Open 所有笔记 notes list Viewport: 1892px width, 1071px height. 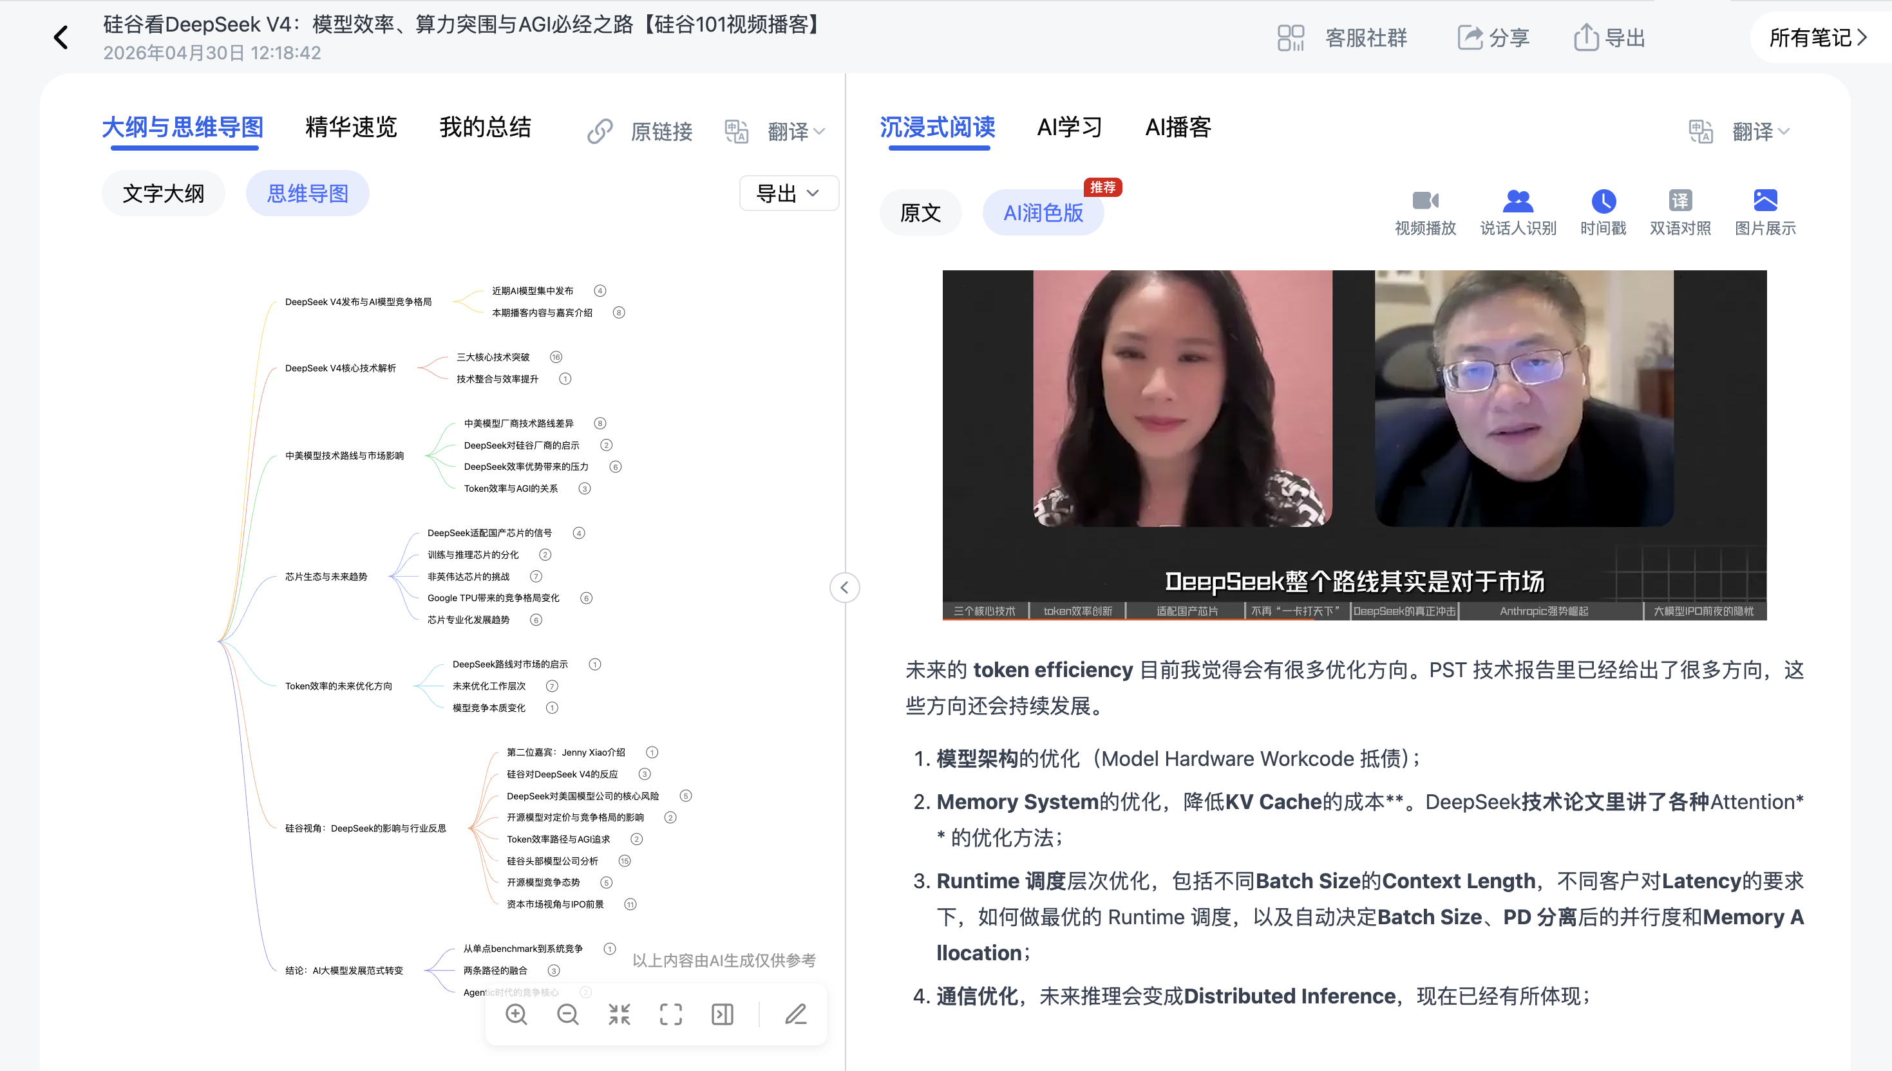click(1818, 37)
